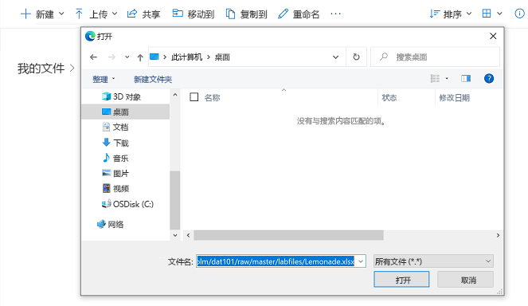Select 网络 in the navigation tree
Screen dimensions: 528x306
pyautogui.click(x=110, y=224)
